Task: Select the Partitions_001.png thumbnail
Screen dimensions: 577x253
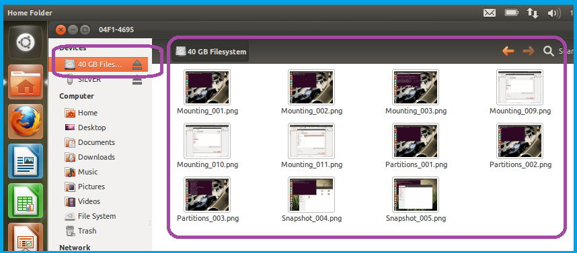Action: pyautogui.click(x=416, y=141)
